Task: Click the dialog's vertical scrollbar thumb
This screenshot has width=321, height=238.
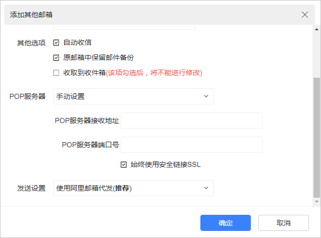Action: (316, 136)
